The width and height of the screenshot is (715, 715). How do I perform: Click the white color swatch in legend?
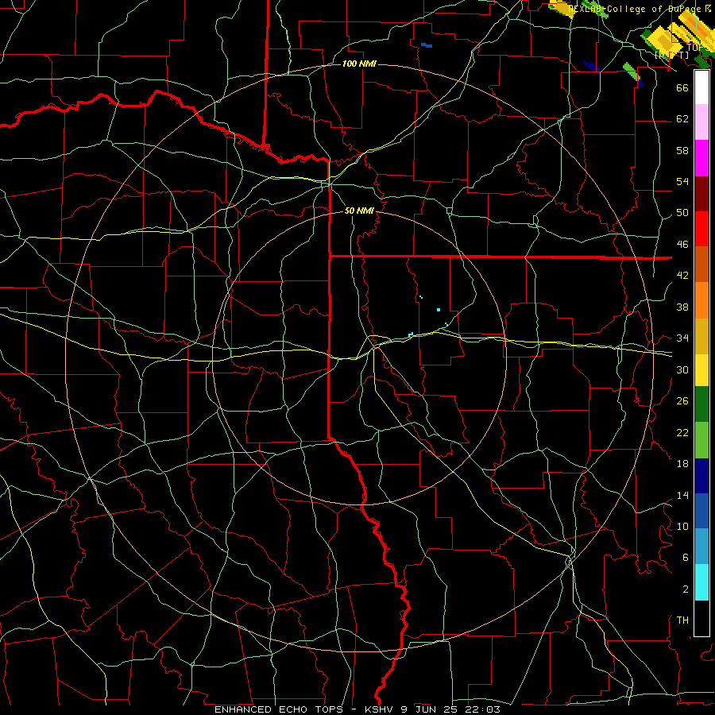(x=701, y=87)
